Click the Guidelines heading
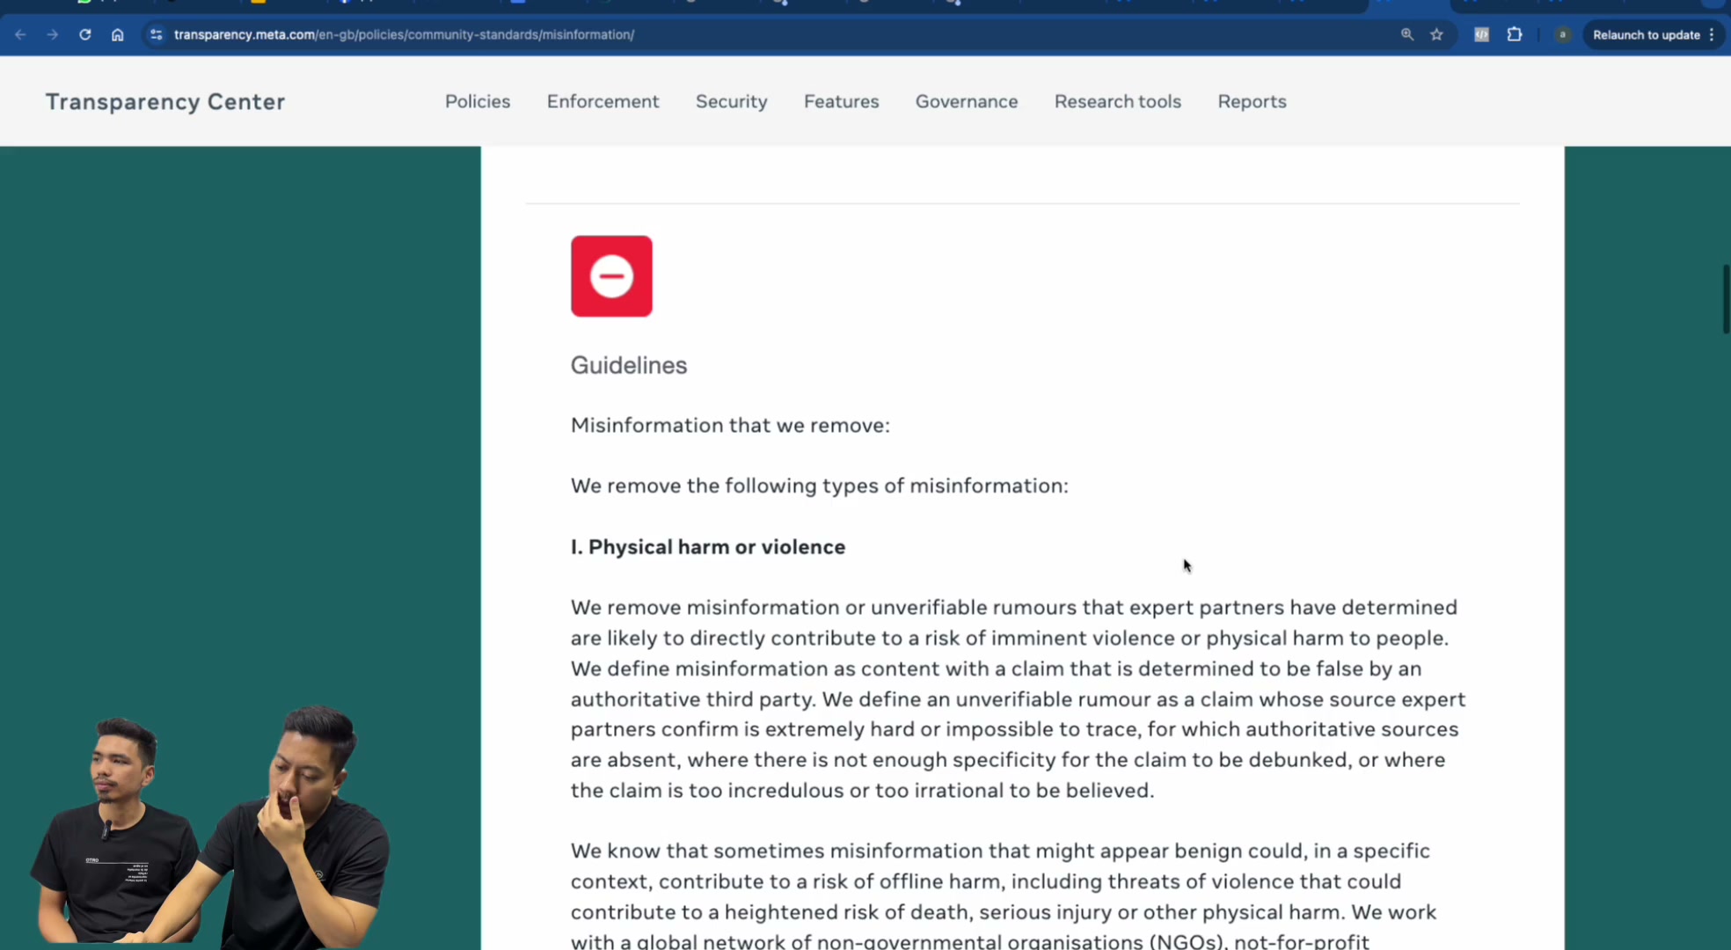 (629, 365)
